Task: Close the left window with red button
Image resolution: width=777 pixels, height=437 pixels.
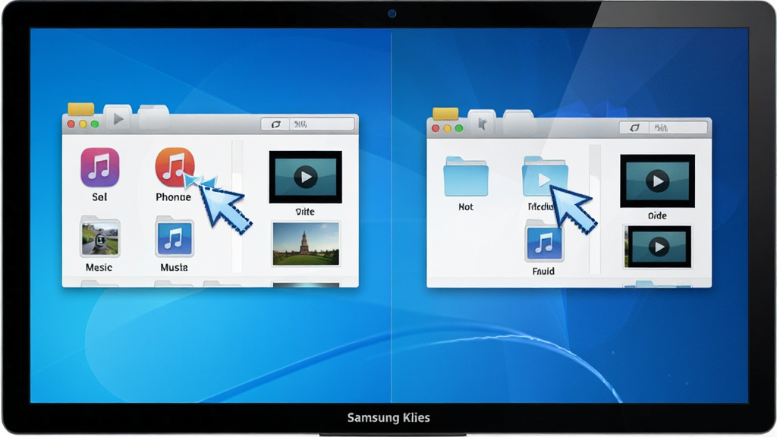Action: (71, 124)
